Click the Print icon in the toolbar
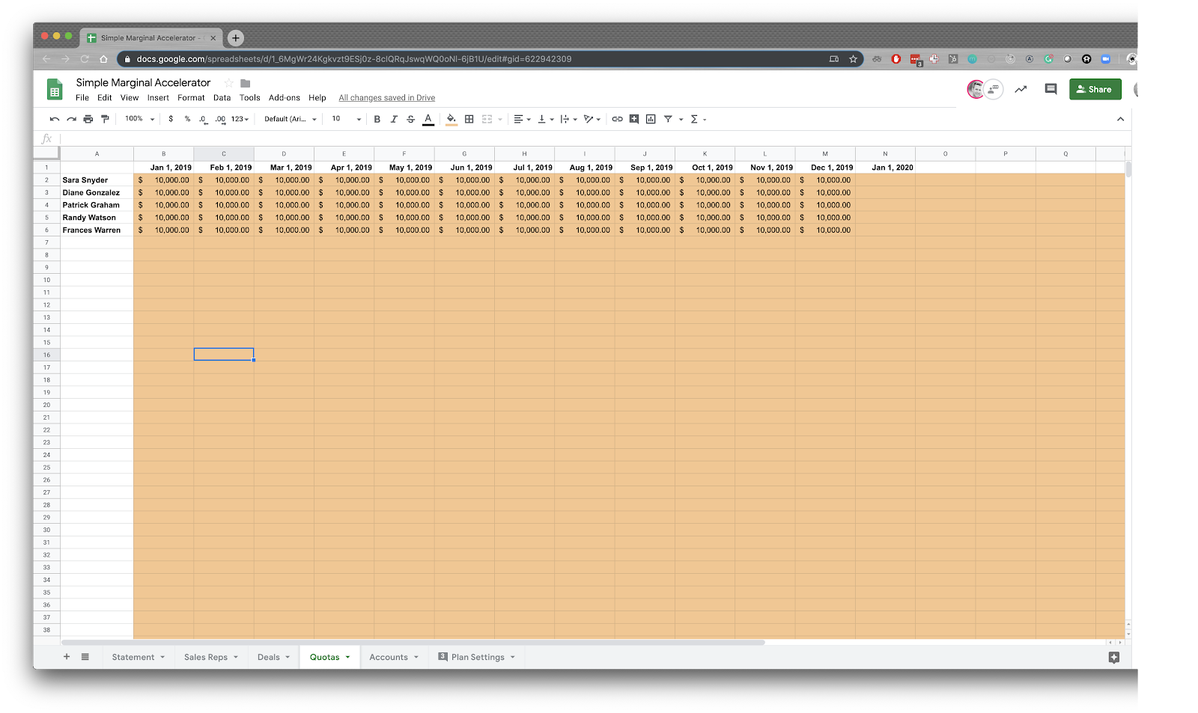 pos(88,118)
